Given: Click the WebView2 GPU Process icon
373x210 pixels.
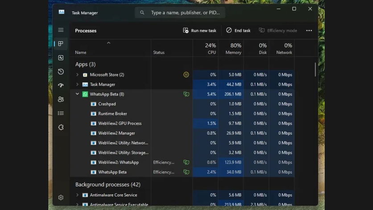Looking at the screenshot, I should [x=94, y=123].
